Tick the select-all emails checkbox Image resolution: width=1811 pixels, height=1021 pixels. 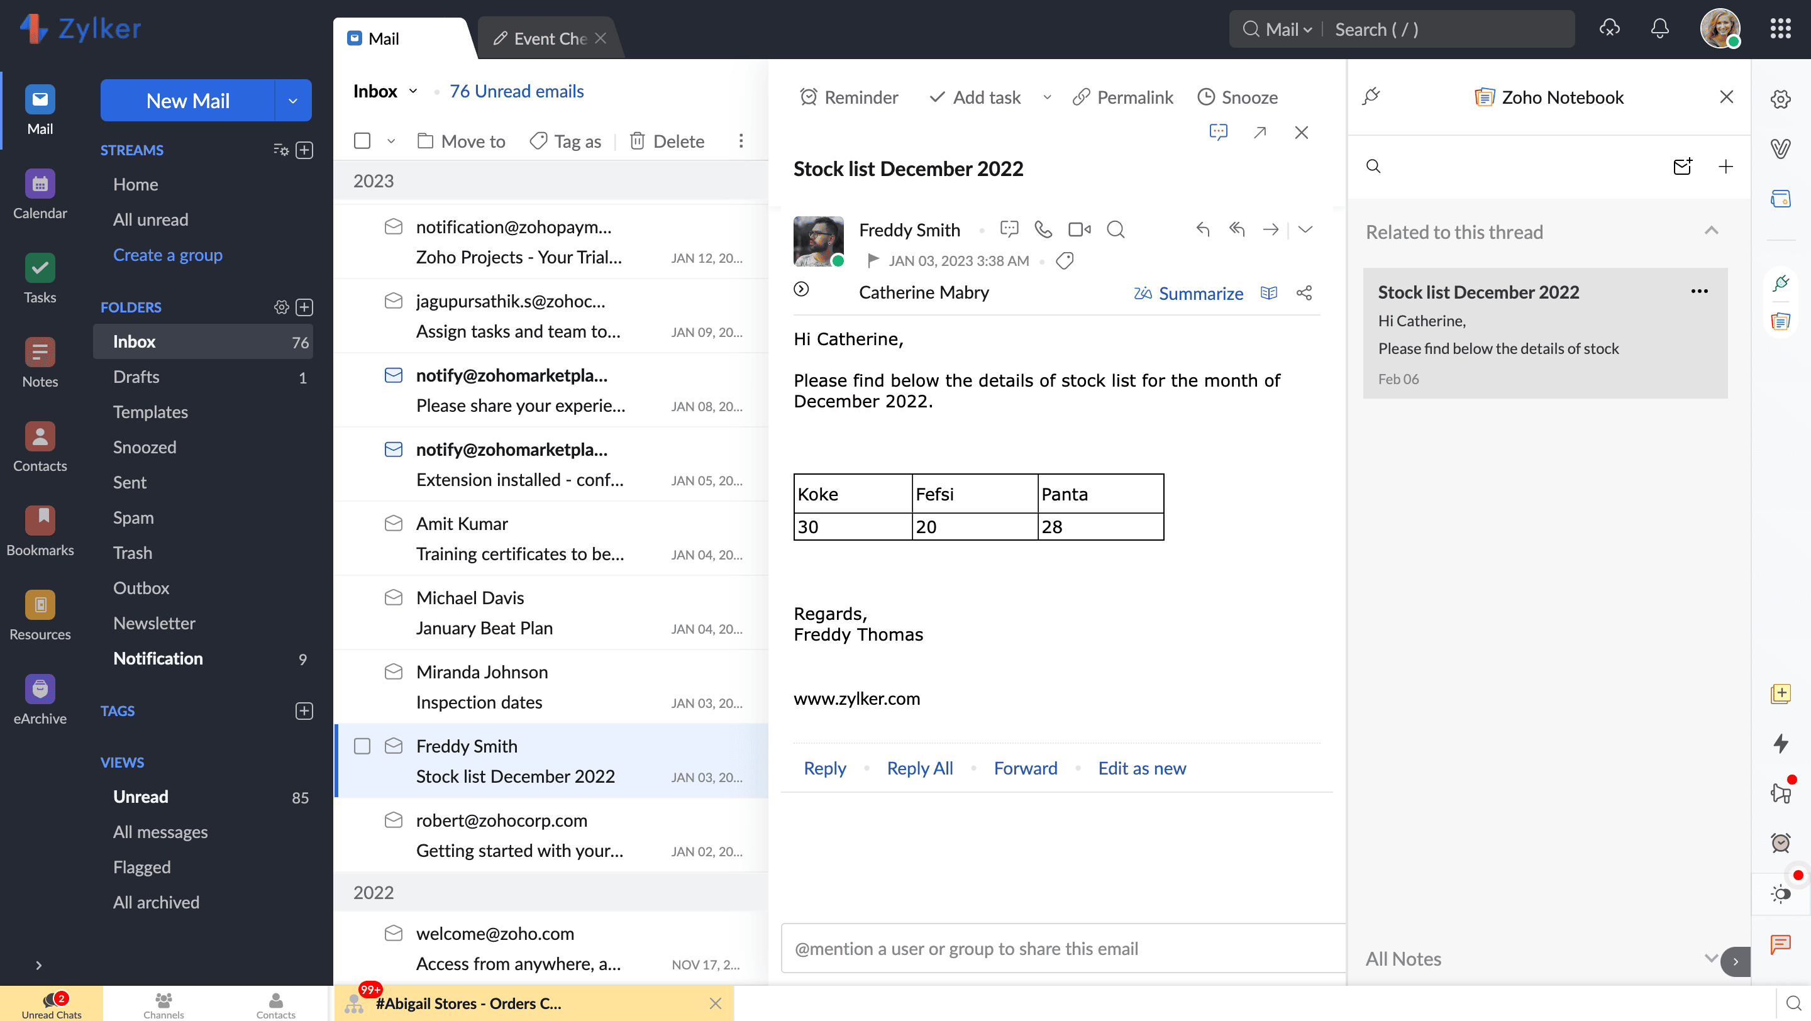(x=362, y=141)
